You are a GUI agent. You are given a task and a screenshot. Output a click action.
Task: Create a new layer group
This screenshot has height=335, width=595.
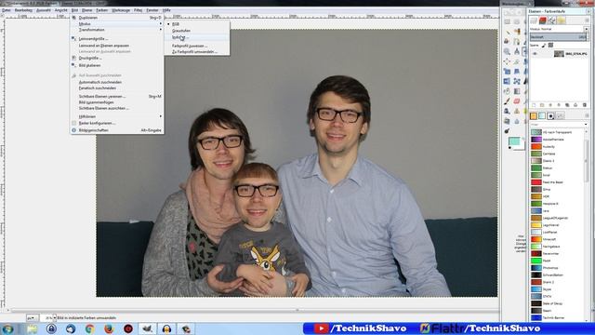(542, 105)
